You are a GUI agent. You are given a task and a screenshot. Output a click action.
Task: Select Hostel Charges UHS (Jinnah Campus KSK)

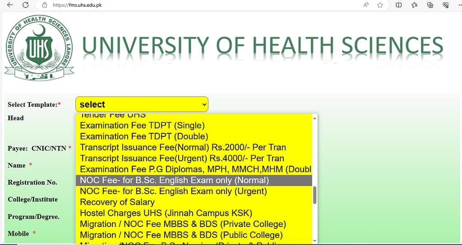point(166,213)
